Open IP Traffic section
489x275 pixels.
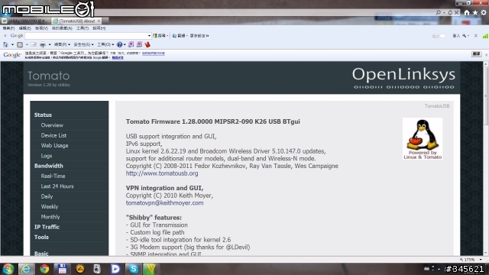(x=47, y=227)
